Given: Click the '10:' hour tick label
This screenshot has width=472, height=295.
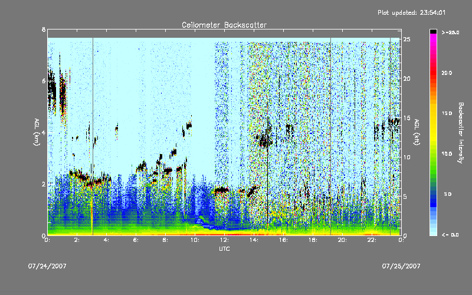Looking at the screenshot, I should [195, 240].
